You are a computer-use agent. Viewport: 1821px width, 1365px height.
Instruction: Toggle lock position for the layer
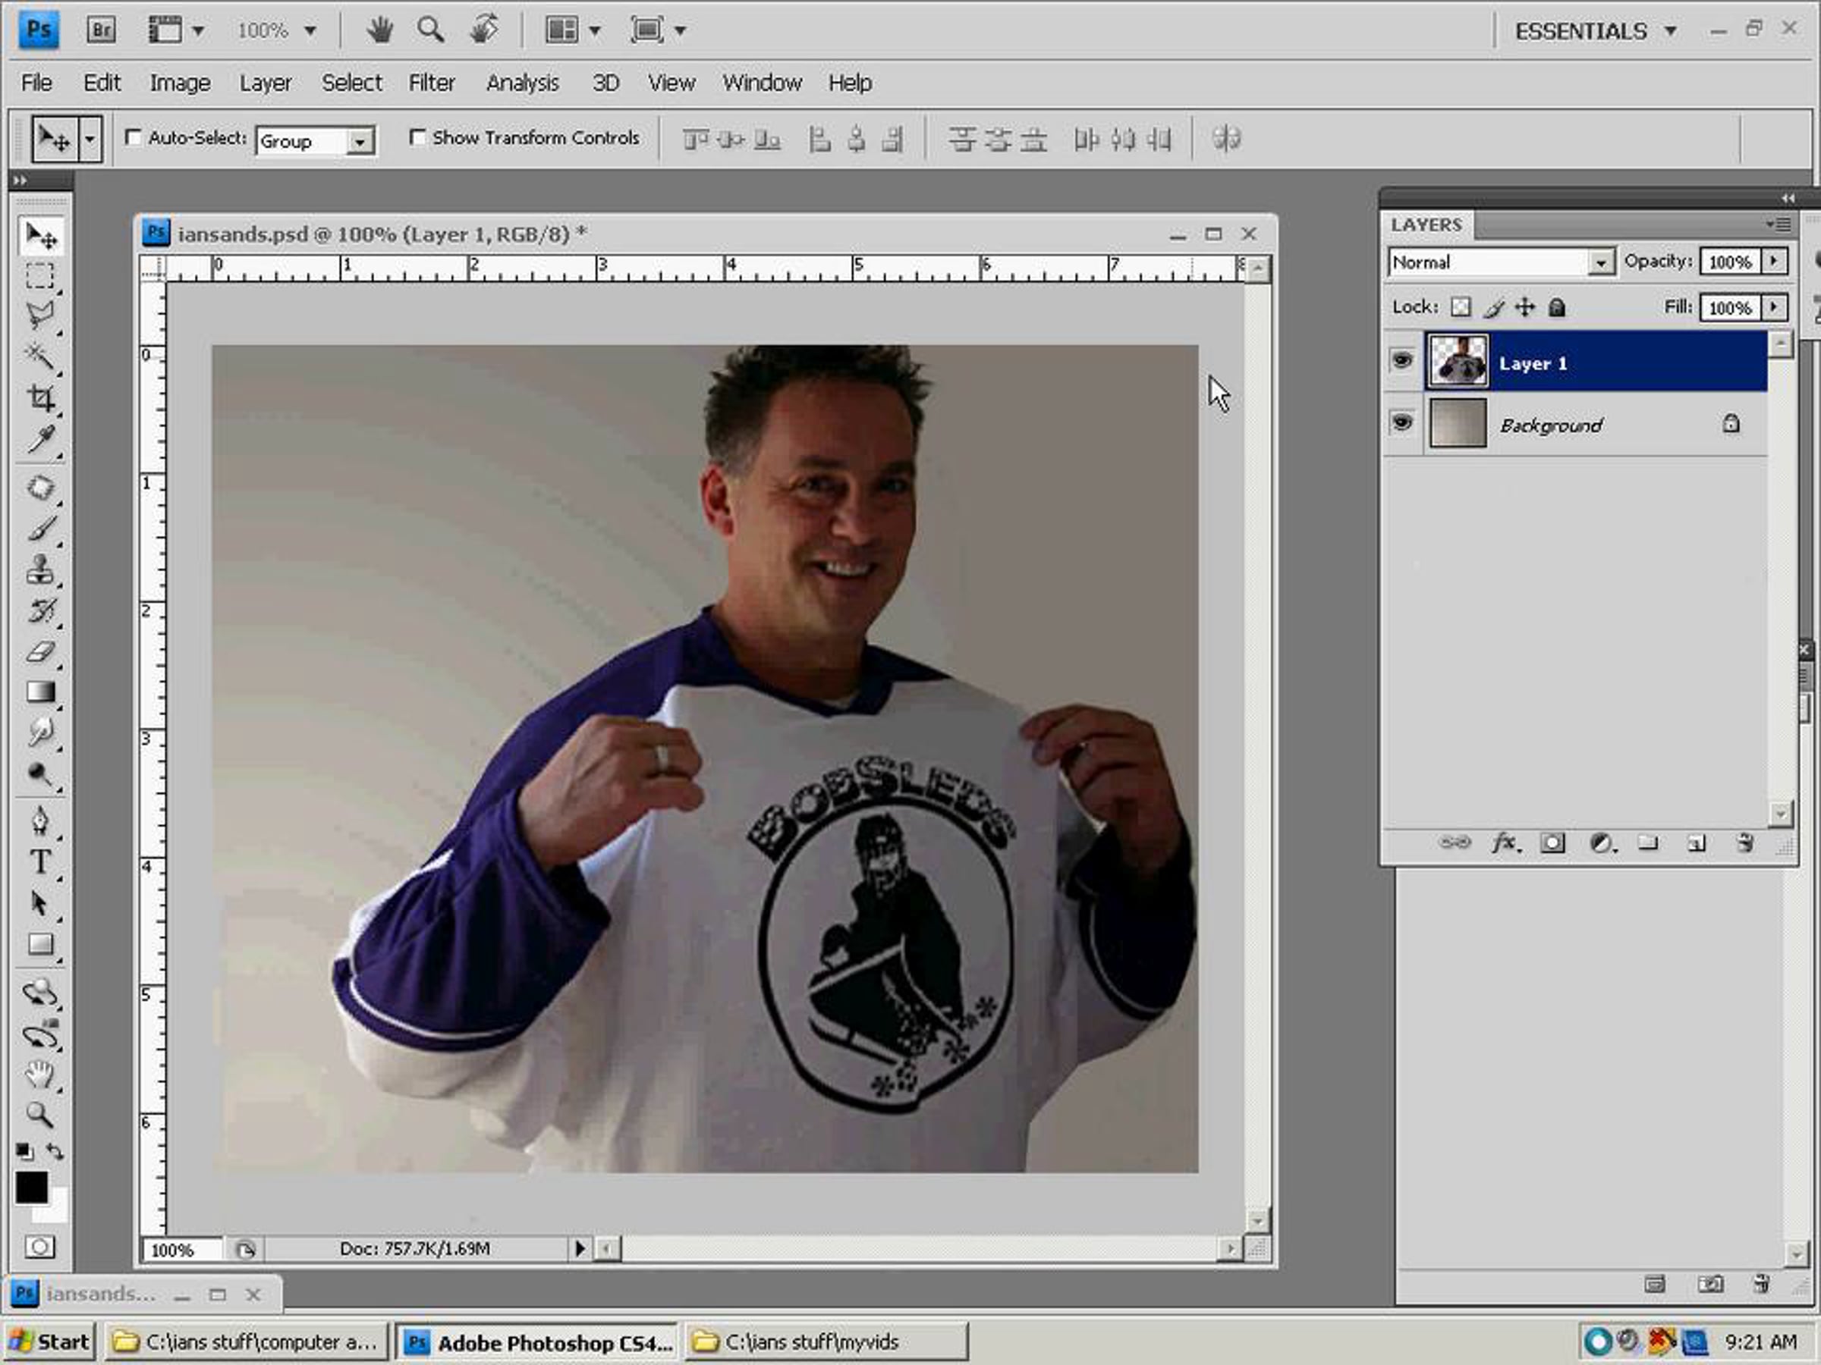1525,308
